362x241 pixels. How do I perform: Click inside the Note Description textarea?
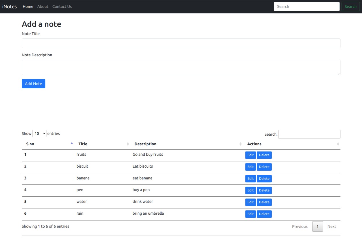pyautogui.click(x=181, y=67)
